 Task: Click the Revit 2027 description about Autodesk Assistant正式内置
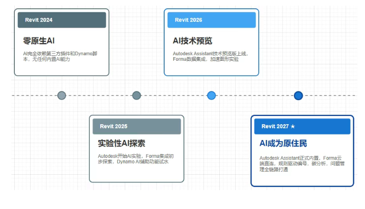coord(302,164)
